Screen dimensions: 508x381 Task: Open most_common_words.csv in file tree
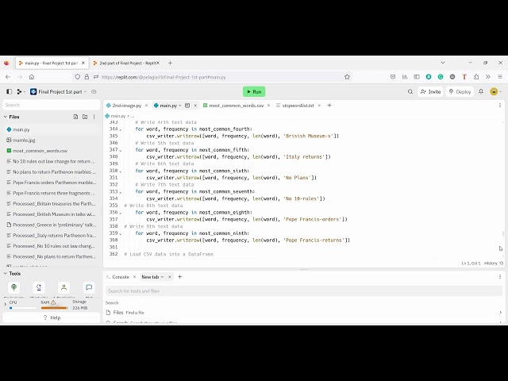click(51, 151)
